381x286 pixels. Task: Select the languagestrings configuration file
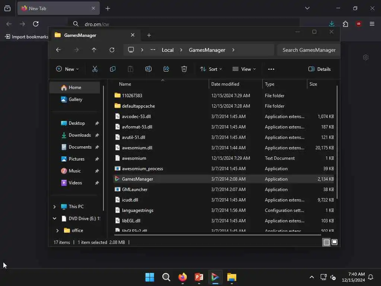point(224,210)
